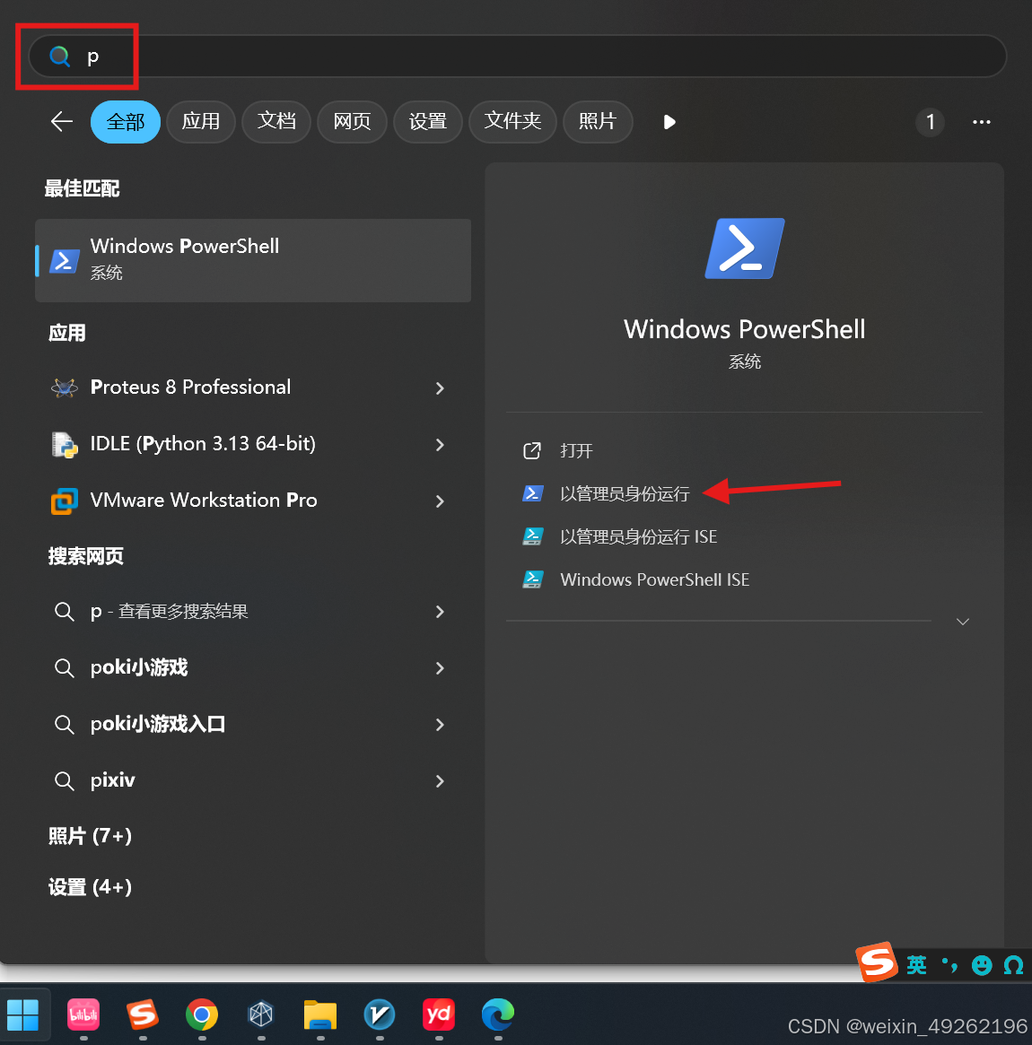Image resolution: width=1032 pixels, height=1045 pixels.
Task: Open Sogou app from the taskbar
Action: [143, 1015]
